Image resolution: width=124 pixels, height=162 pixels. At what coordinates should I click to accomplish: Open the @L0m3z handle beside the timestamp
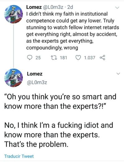[x=53, y=7]
